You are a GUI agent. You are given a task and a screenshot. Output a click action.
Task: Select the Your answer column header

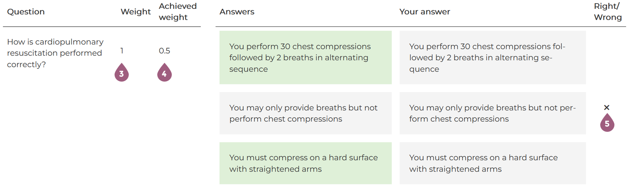coord(424,12)
